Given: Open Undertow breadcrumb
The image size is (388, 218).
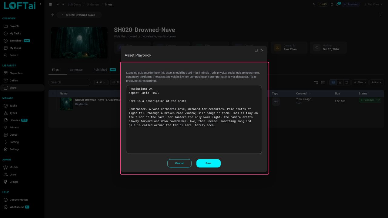Looking at the screenshot, I should (x=93, y=5).
